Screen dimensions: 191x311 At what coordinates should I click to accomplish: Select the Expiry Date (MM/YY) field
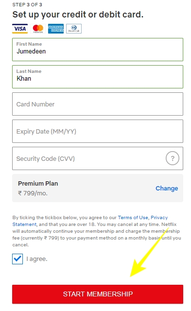98,131
